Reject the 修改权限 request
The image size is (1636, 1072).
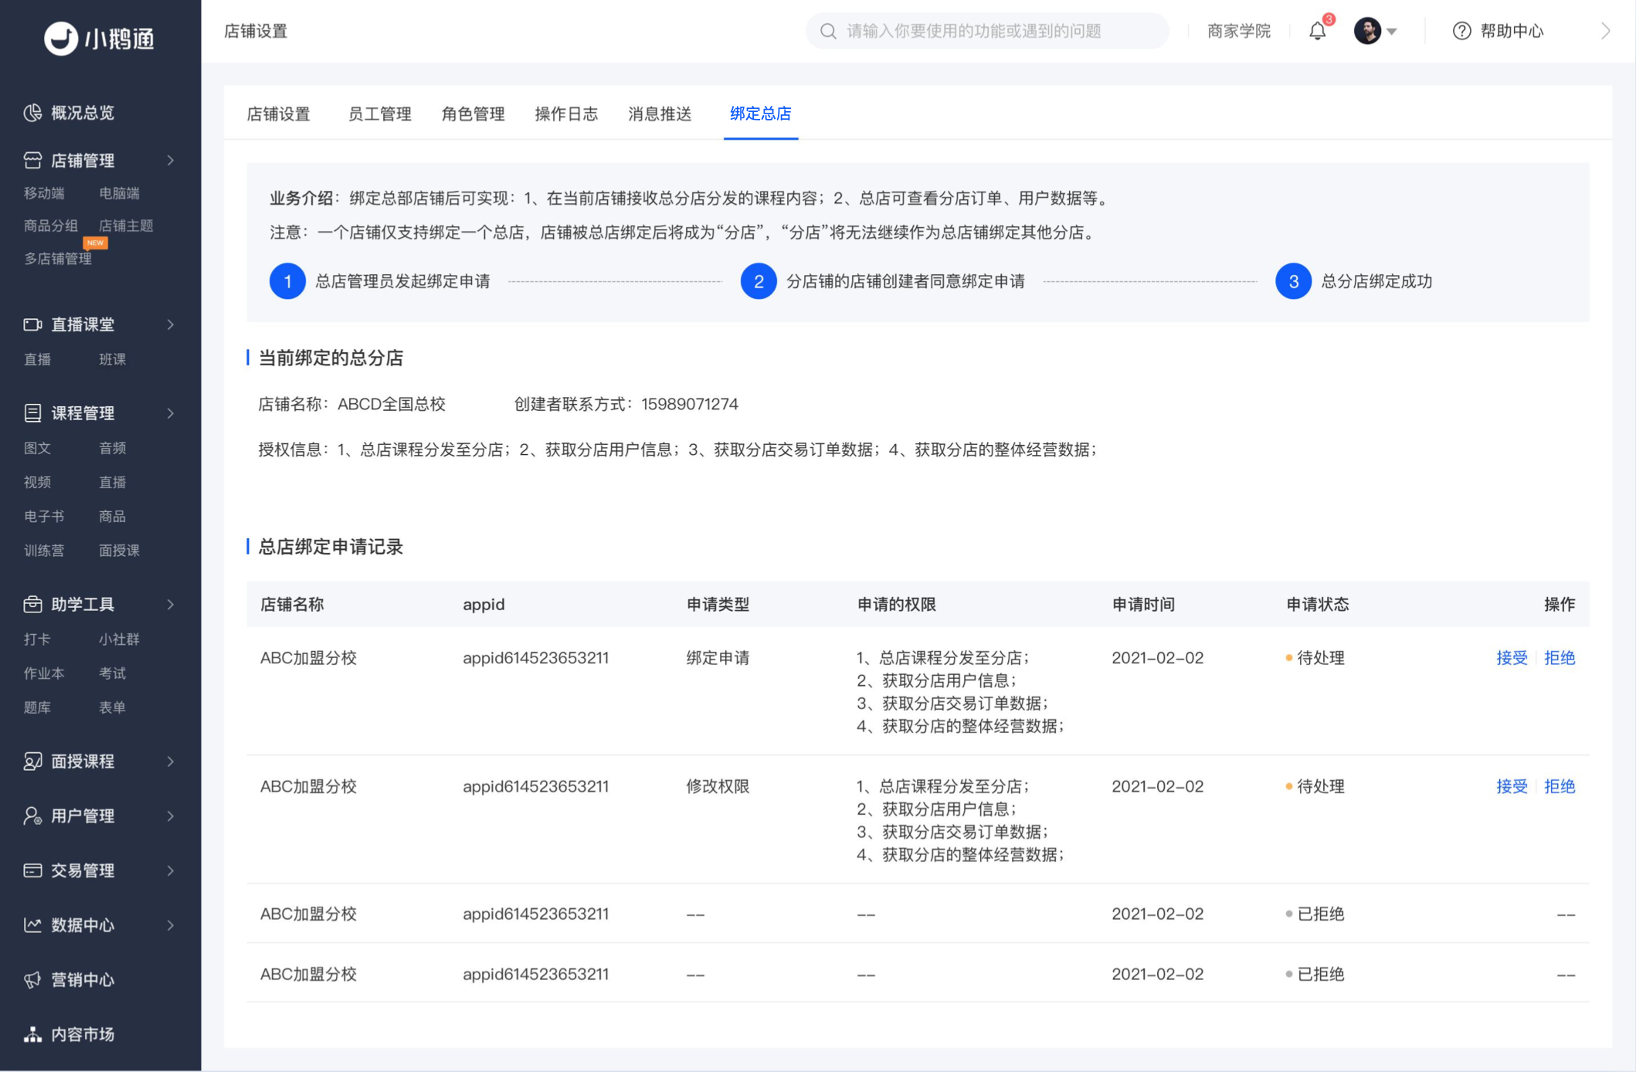[1560, 786]
